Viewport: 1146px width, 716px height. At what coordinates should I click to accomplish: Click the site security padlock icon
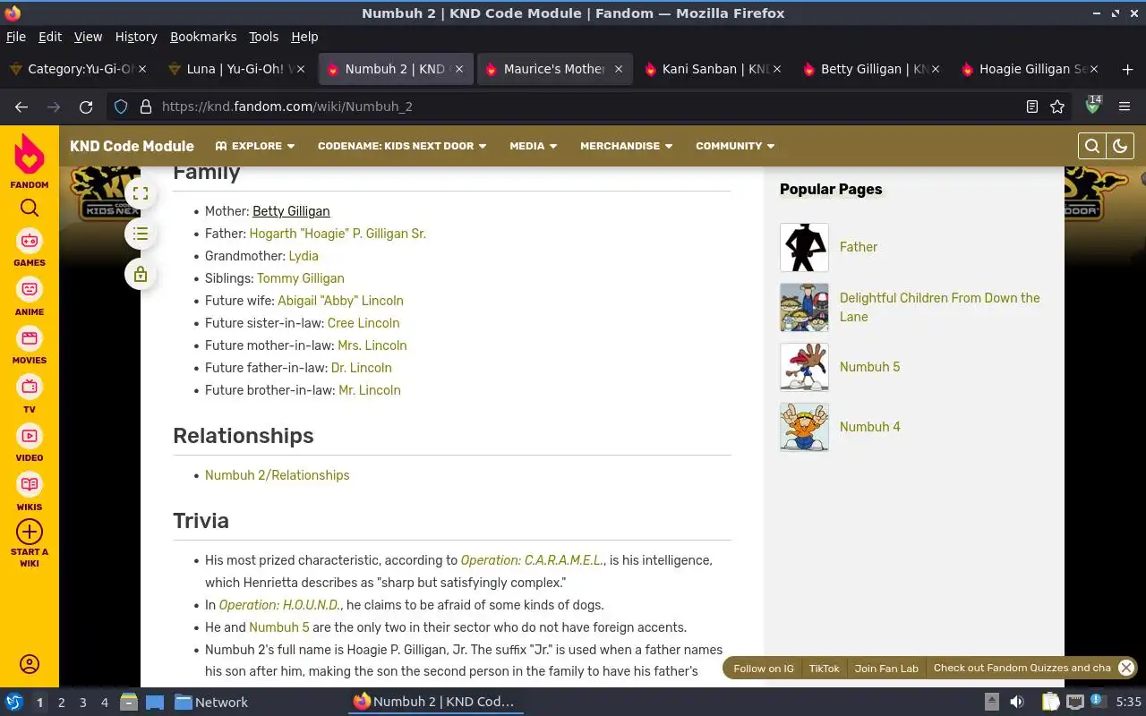145,107
